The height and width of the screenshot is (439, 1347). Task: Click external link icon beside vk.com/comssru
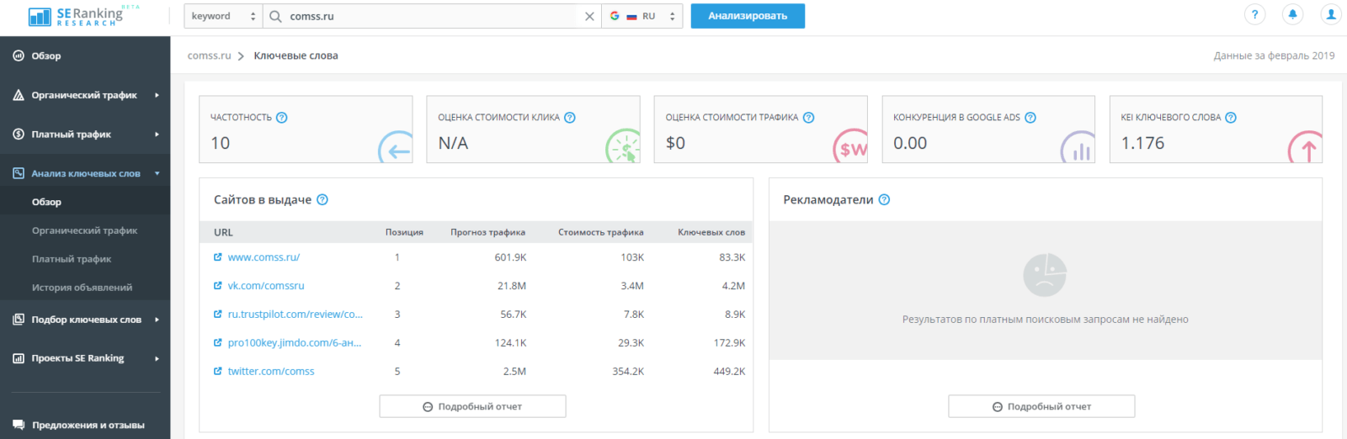[218, 286]
